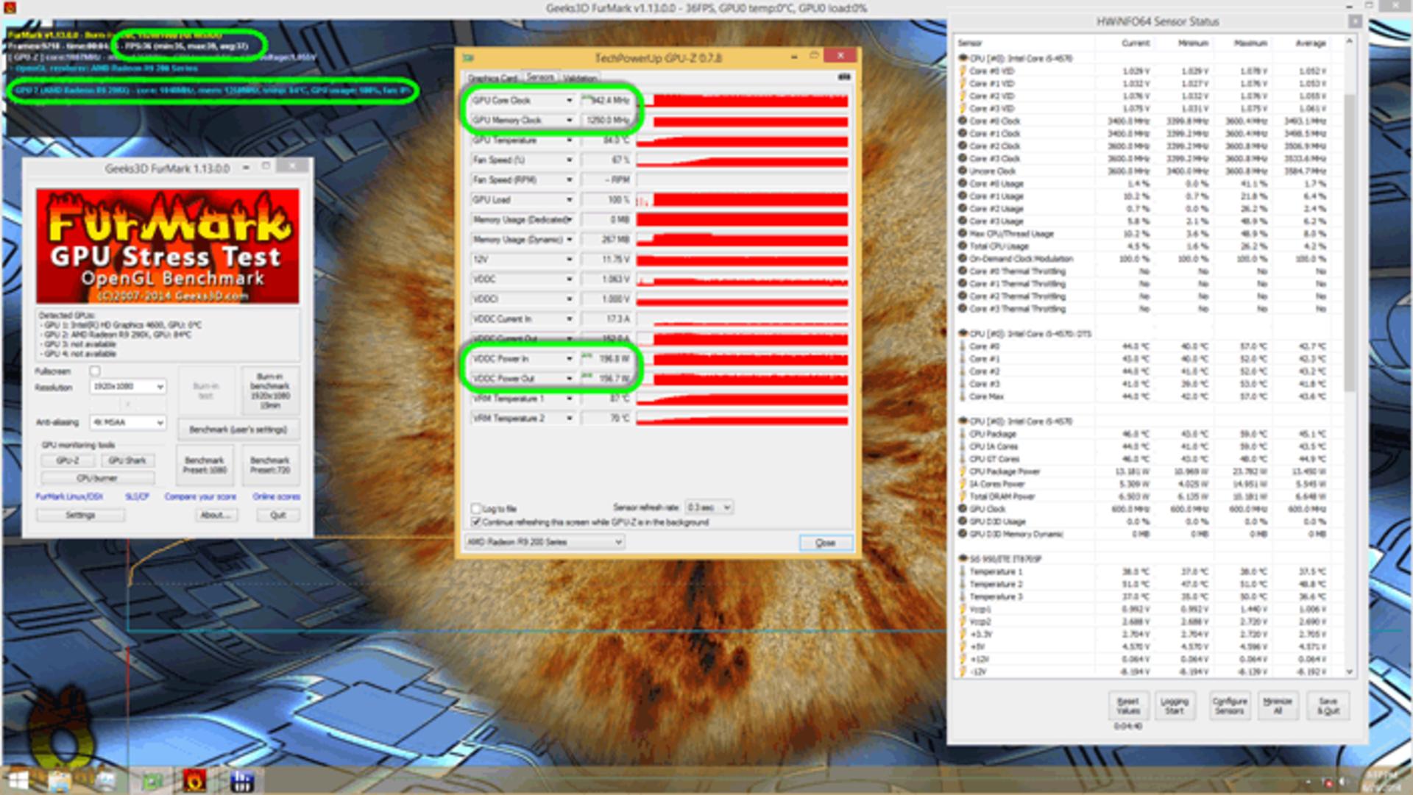1413x795 pixels.
Task: Click the GPU Core Clock value field
Action: click(x=606, y=100)
